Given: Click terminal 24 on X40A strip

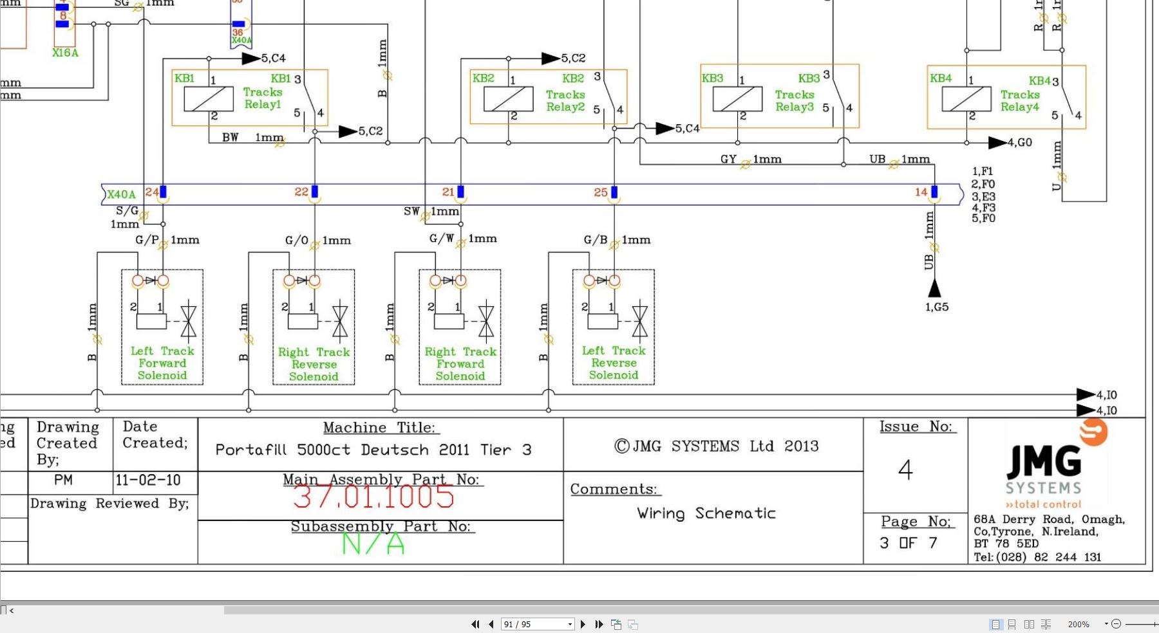Looking at the screenshot, I should point(163,192).
